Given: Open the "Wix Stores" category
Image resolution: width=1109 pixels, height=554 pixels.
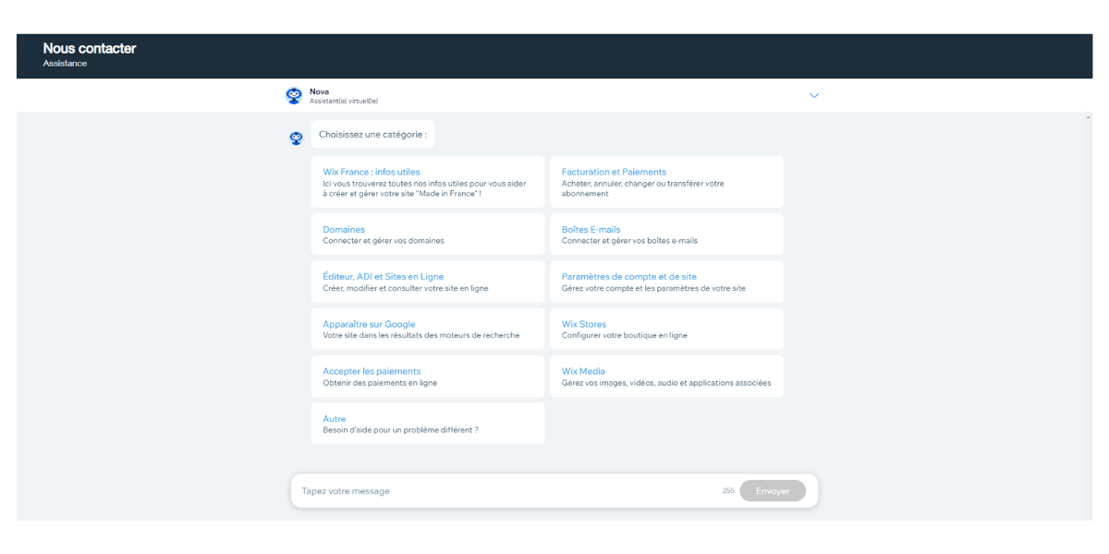Looking at the screenshot, I should pyautogui.click(x=666, y=329).
